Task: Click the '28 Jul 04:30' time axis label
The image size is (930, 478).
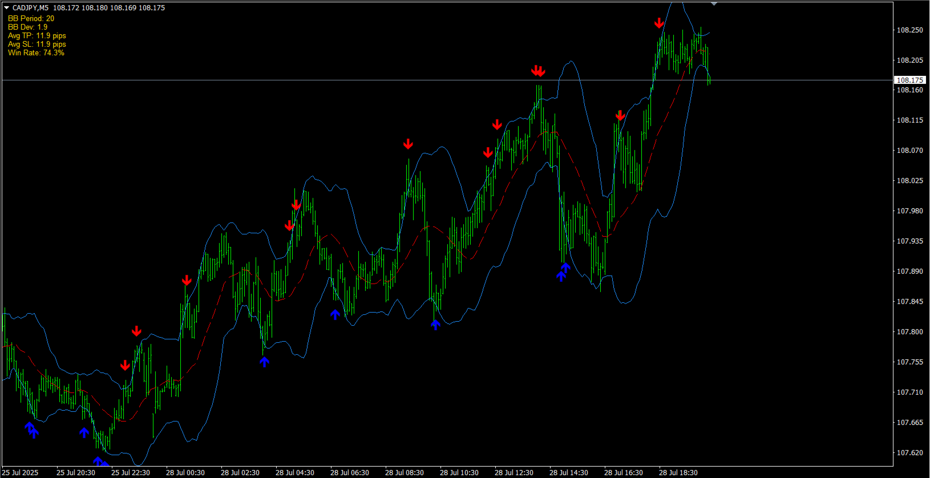Action: [x=295, y=473]
